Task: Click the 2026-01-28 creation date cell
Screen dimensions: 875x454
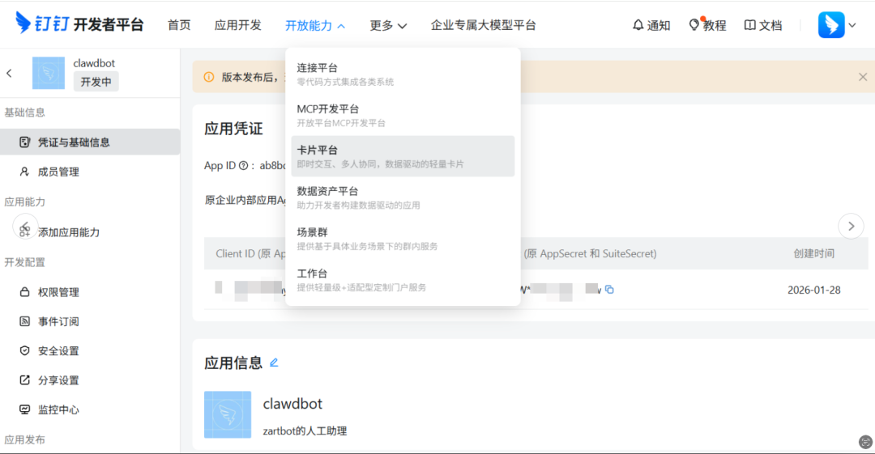Action: coord(813,290)
